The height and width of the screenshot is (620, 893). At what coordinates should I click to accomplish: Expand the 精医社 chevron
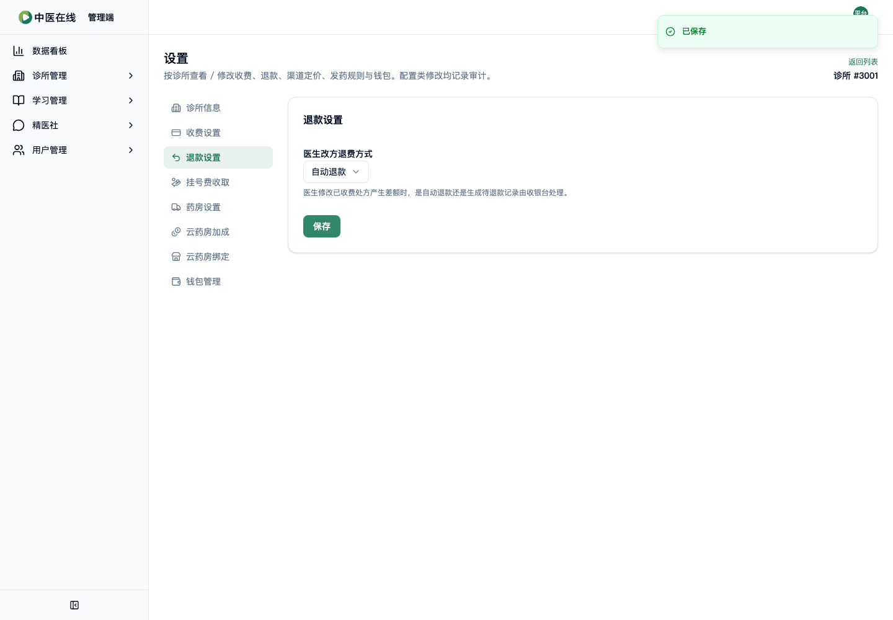point(131,125)
